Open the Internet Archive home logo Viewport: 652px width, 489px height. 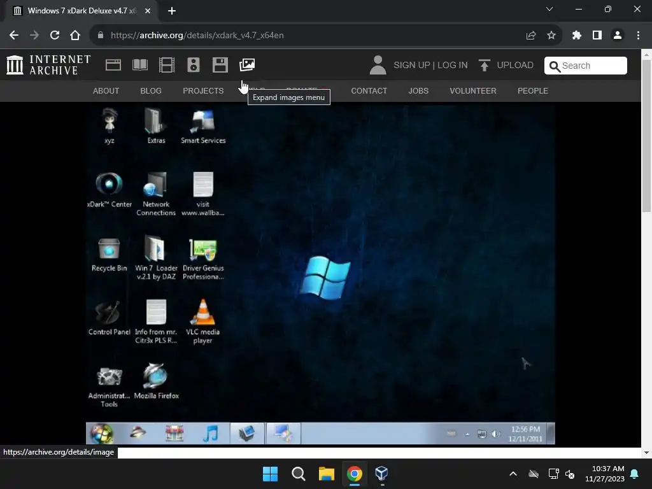click(x=48, y=66)
